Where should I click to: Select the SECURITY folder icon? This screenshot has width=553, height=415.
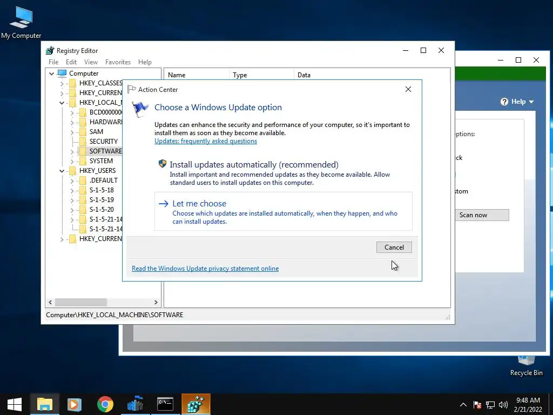83,142
